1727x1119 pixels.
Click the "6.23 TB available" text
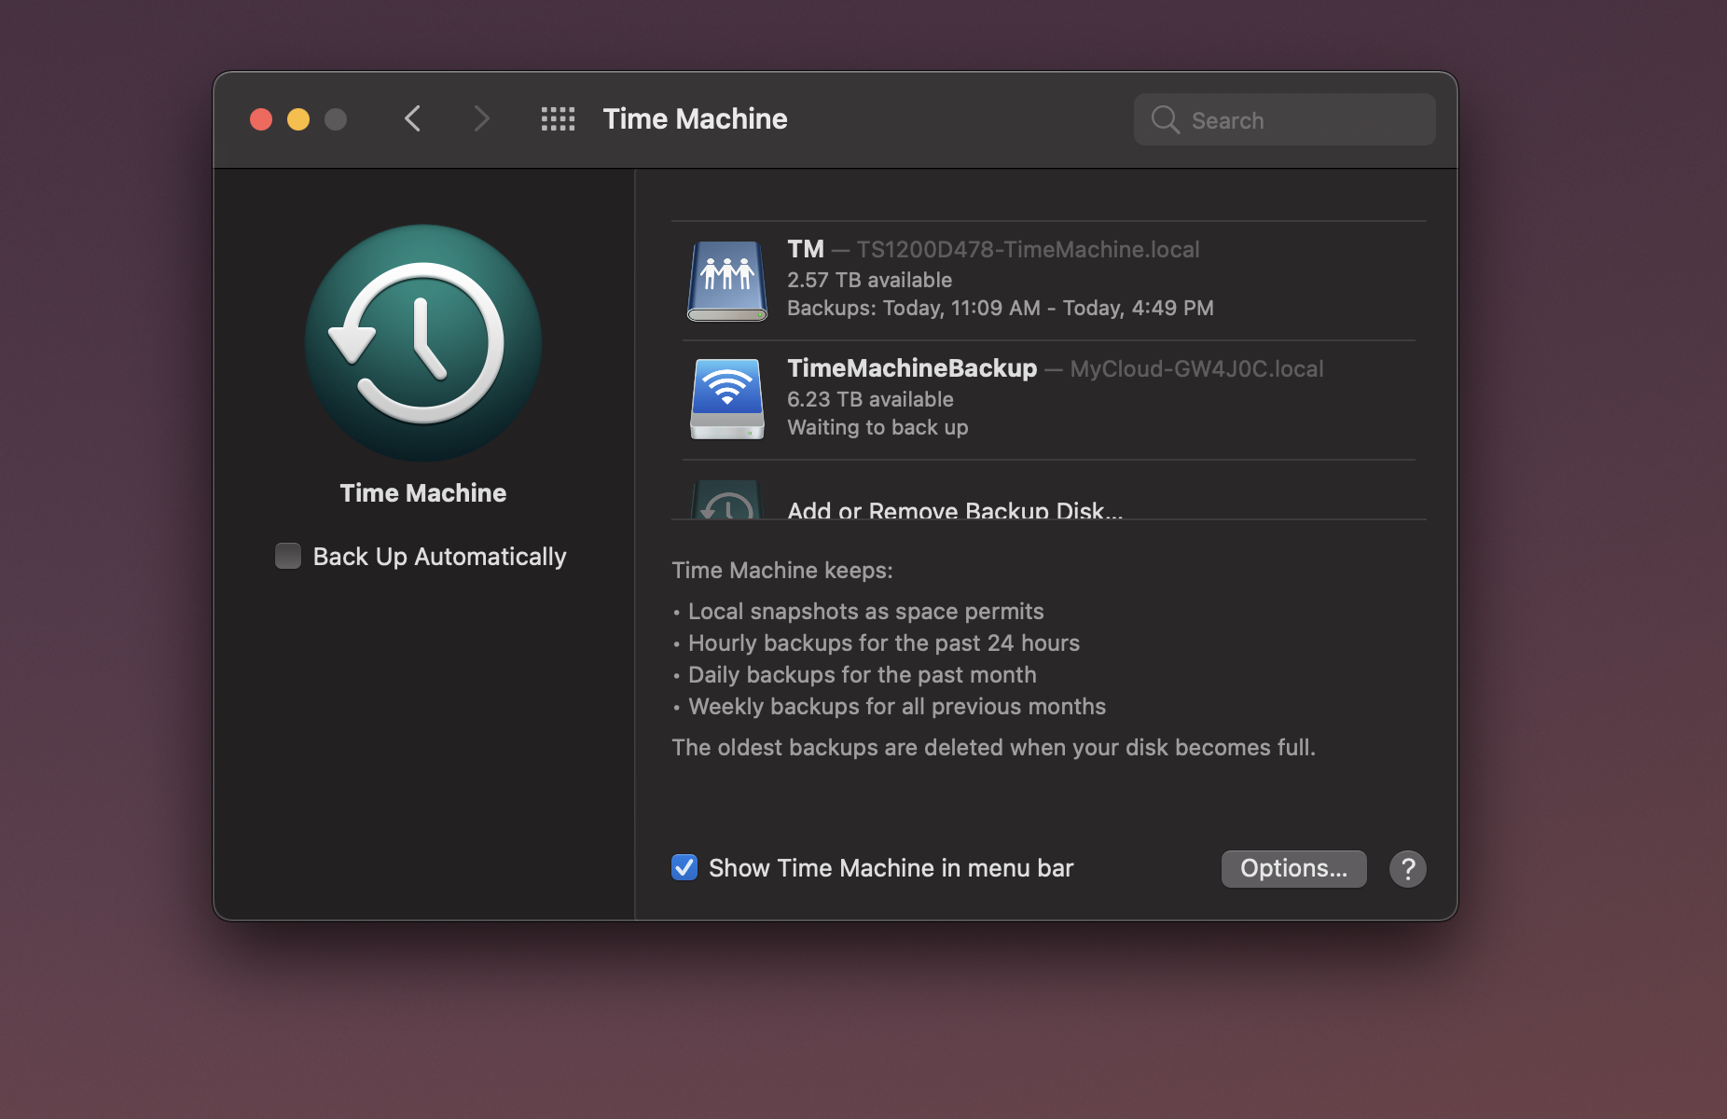tap(870, 399)
